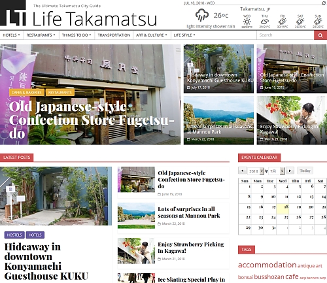Screen dimensions: 327x283
Task: Open Mannou Park featured thumbnail card
Action: (x=218, y=120)
